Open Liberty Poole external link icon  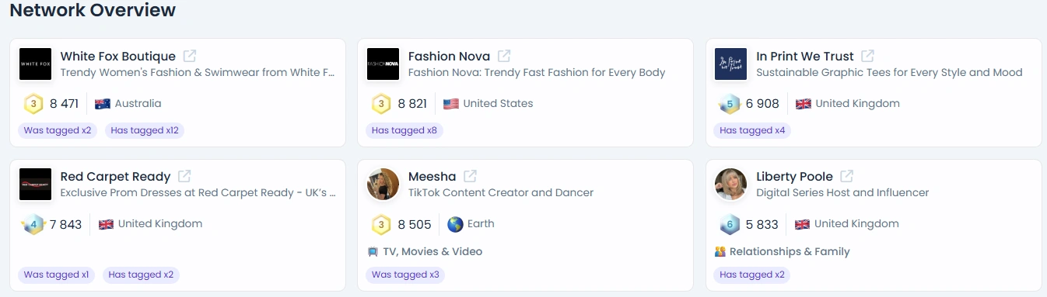pos(846,176)
